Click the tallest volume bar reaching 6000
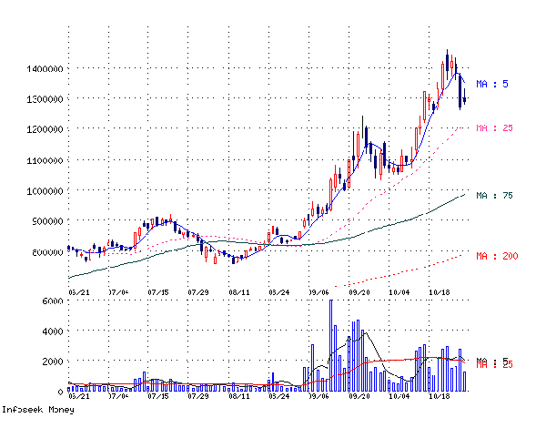 [x=331, y=345]
